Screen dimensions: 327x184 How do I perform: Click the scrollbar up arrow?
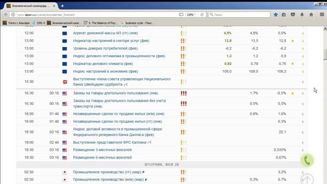click(x=325, y=28)
